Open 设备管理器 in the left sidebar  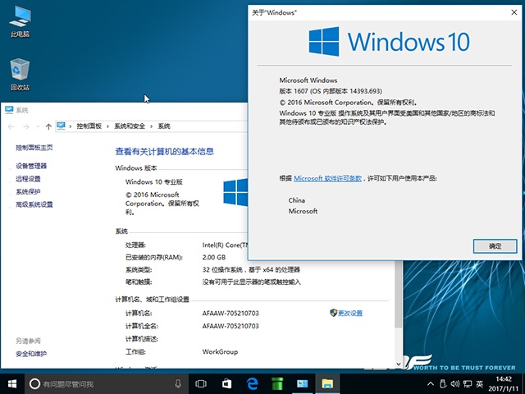[x=31, y=166]
